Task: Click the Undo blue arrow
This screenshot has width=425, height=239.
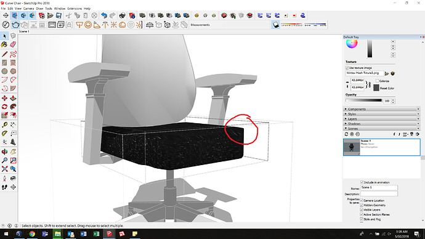Action: 104,15
